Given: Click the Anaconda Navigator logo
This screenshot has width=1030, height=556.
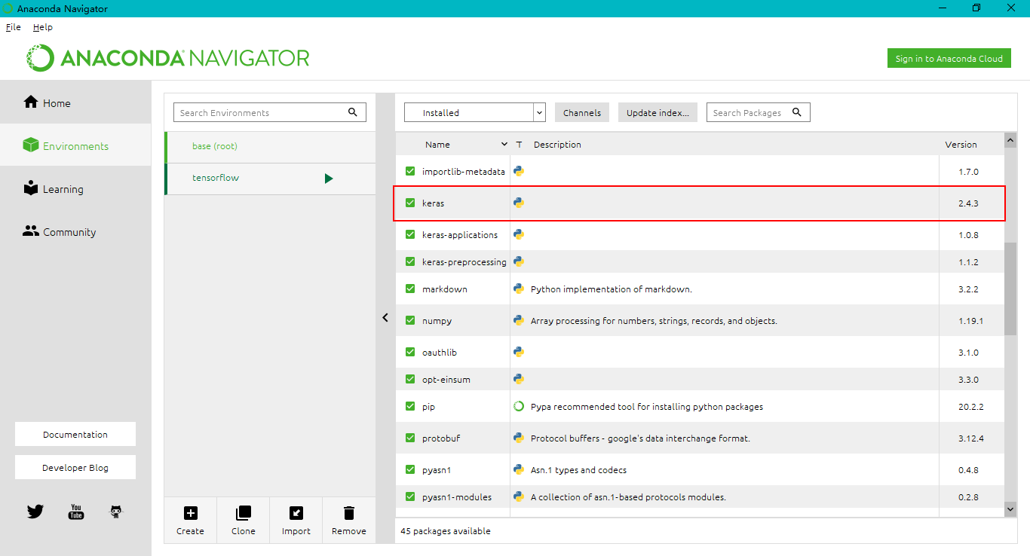Looking at the screenshot, I should pyautogui.click(x=168, y=58).
